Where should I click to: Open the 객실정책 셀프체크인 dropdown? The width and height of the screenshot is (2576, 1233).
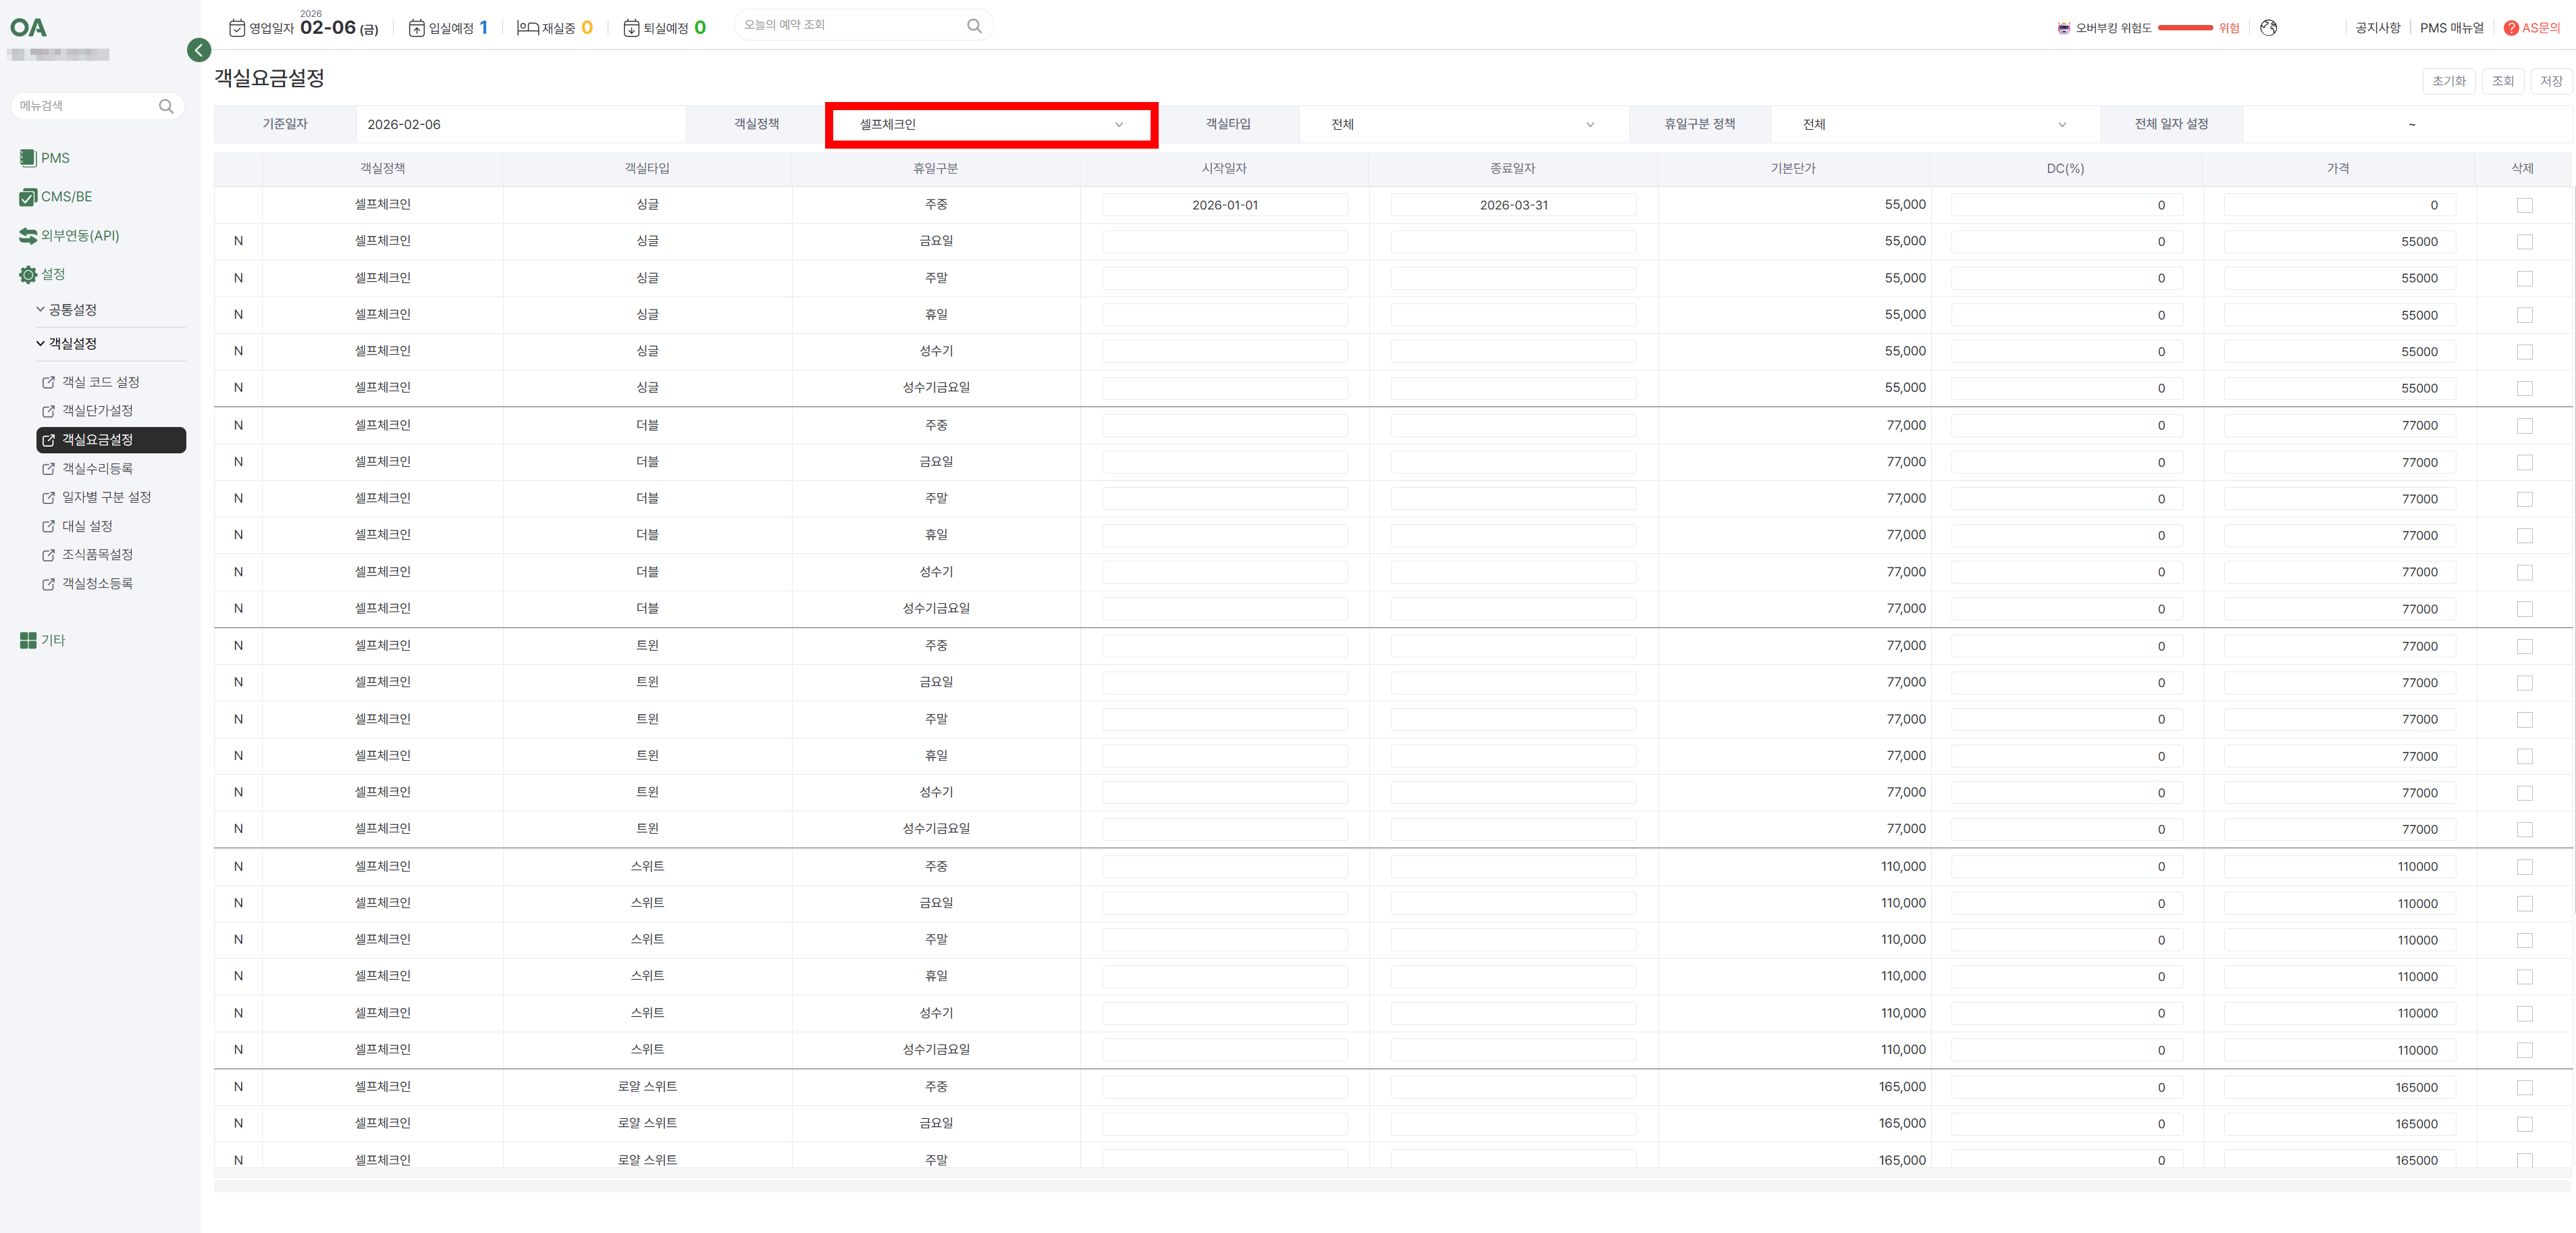coord(990,124)
